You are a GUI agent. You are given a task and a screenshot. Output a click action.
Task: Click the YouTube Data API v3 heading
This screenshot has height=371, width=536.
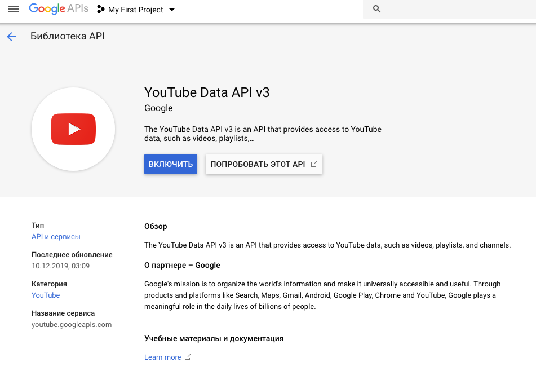click(x=207, y=92)
